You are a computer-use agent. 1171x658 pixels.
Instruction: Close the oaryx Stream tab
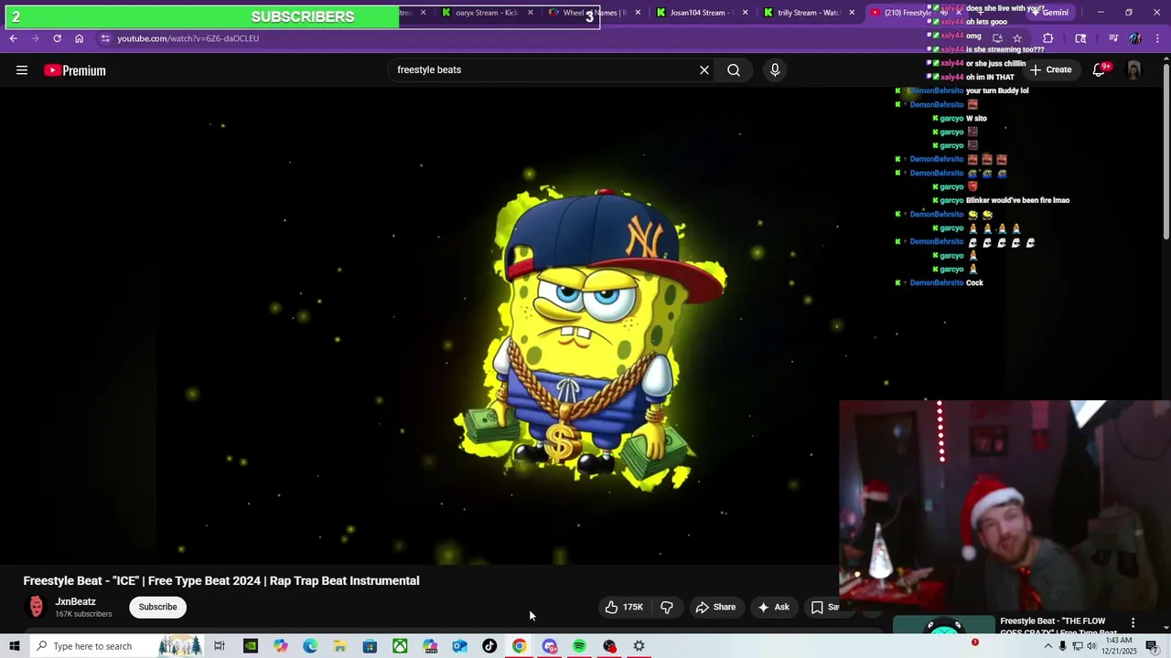[531, 13]
